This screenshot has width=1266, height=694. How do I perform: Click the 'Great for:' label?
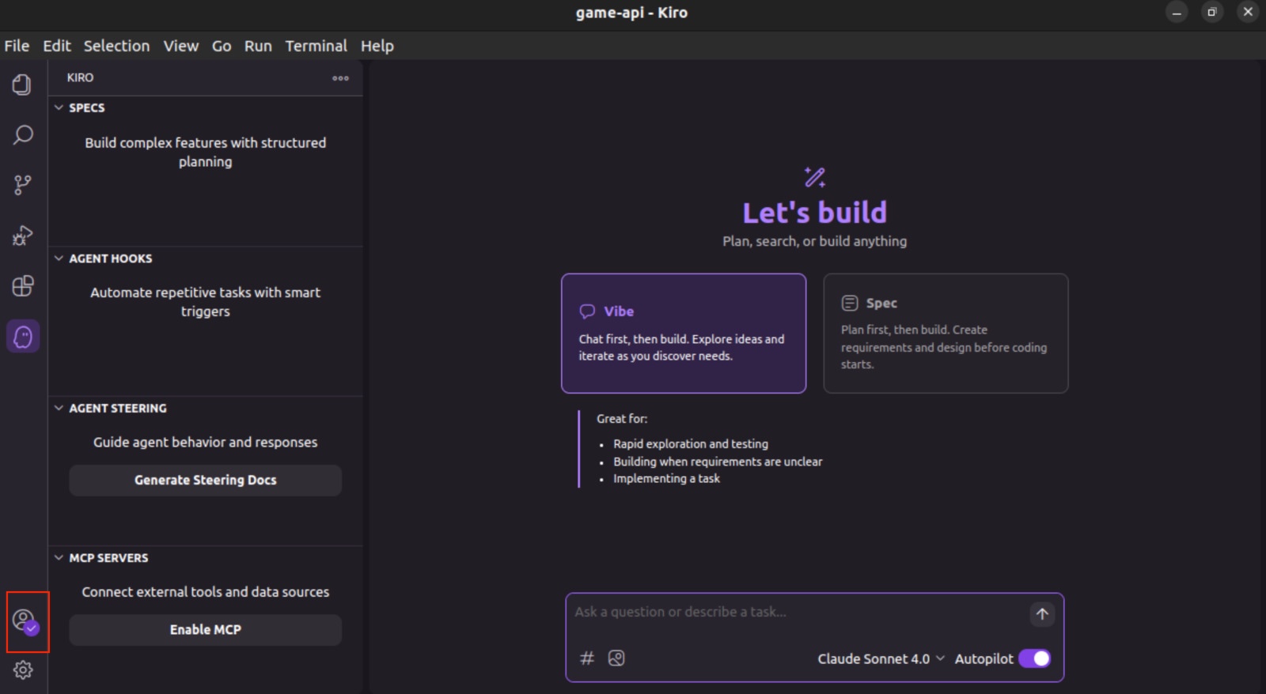click(x=622, y=419)
